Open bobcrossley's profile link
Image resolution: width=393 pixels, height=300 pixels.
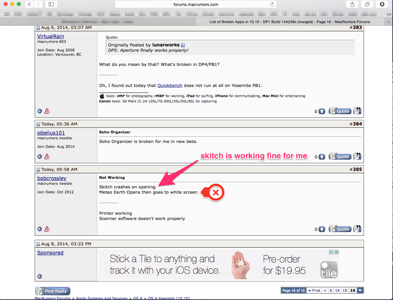52,178
